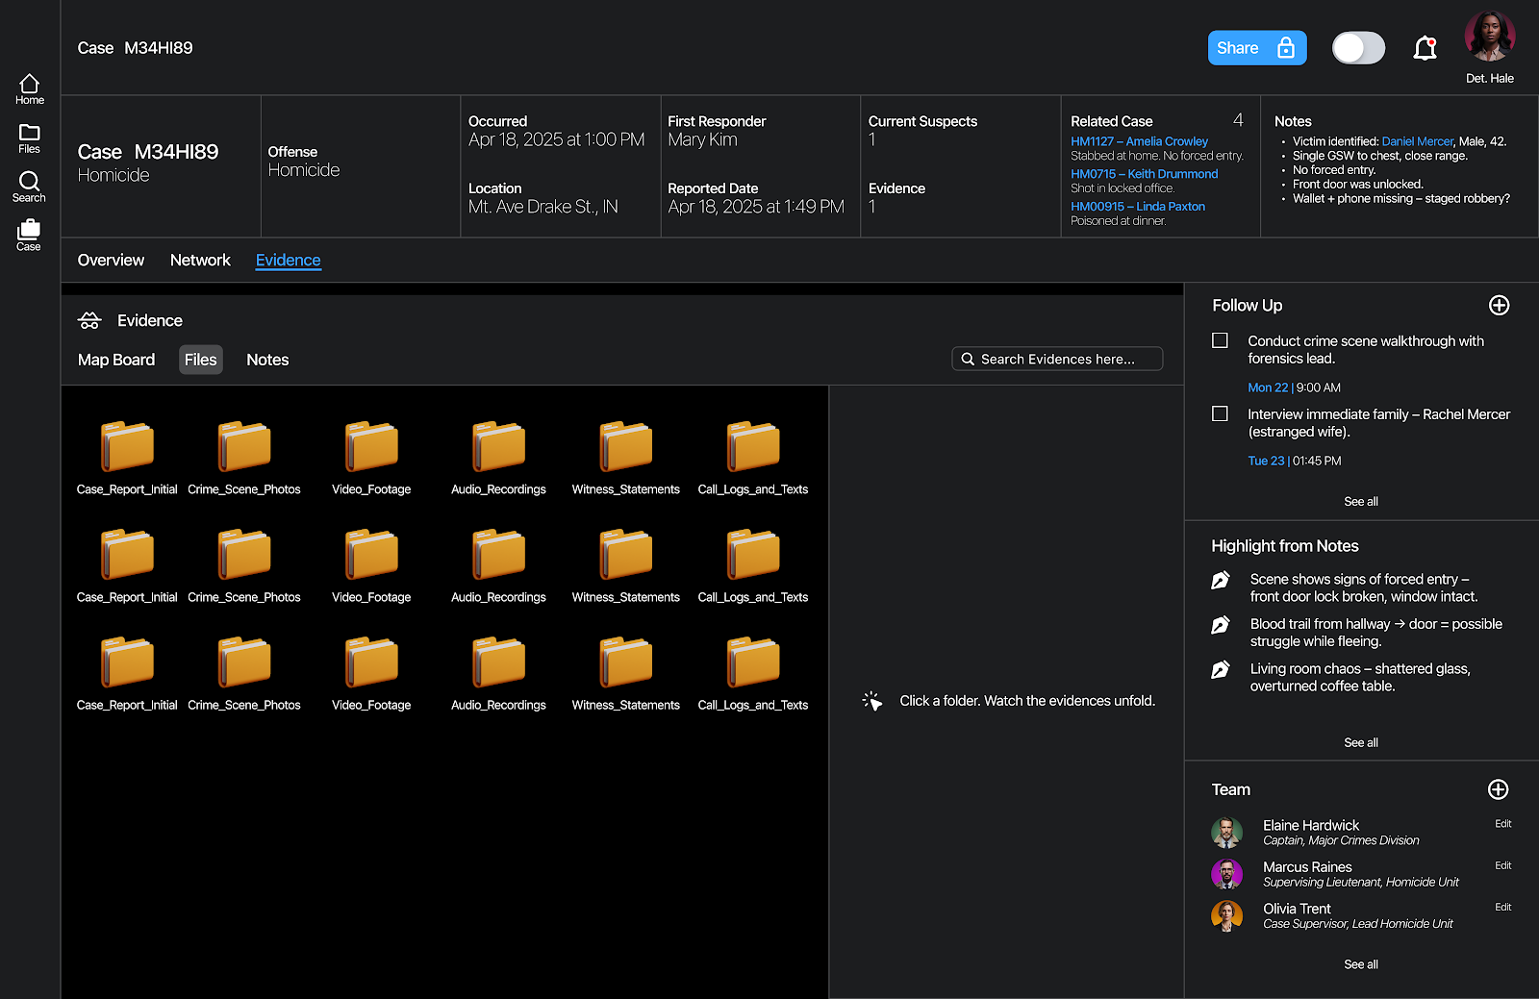The width and height of the screenshot is (1539, 999).
Task: Open related case HM1127 – Amelia Crowley
Action: click(x=1139, y=141)
